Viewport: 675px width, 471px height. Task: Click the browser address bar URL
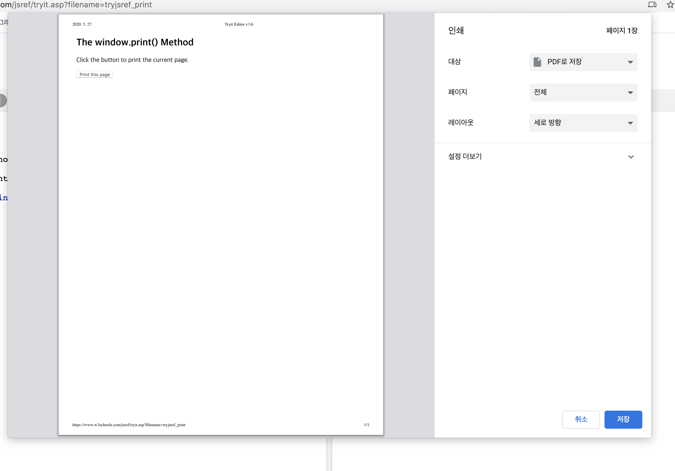click(76, 5)
